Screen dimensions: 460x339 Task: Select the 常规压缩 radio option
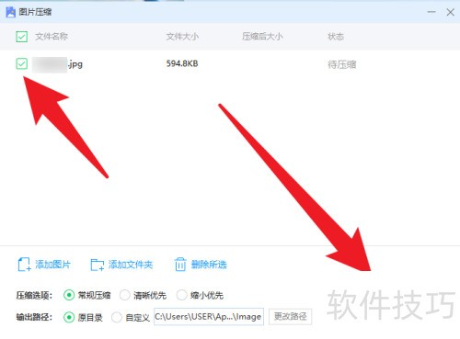pos(69,295)
